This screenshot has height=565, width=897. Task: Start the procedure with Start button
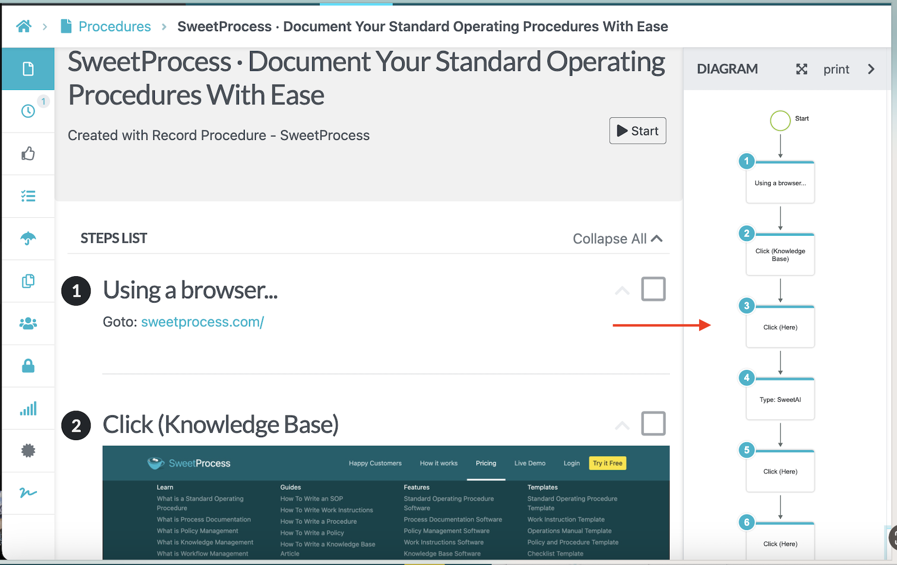637,130
